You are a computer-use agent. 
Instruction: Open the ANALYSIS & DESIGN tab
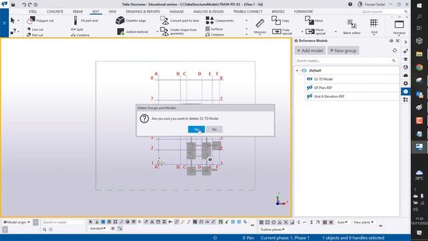coord(208,11)
